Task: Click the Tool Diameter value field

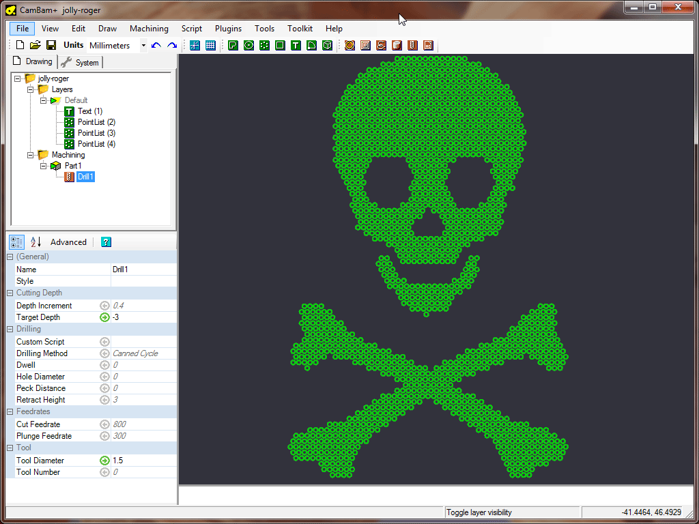Action: tap(143, 461)
